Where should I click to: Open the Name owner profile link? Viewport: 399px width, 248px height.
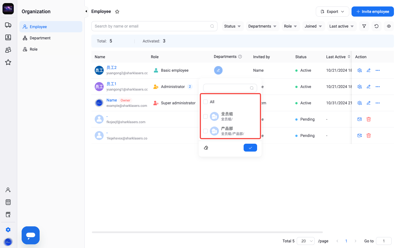coord(112,100)
